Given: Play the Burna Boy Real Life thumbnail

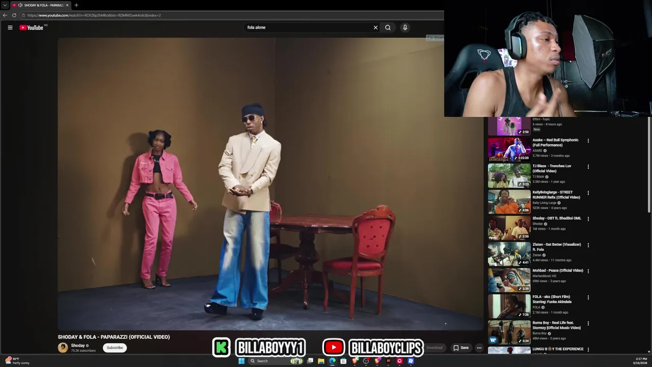Looking at the screenshot, I should click(x=509, y=332).
